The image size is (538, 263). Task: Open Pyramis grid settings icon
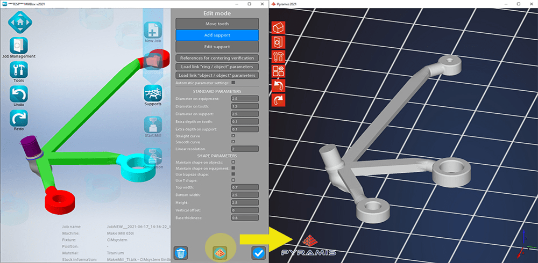tap(278, 71)
